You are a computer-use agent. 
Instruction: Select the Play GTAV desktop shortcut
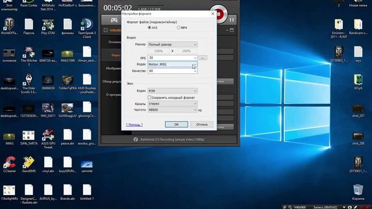pos(48,27)
